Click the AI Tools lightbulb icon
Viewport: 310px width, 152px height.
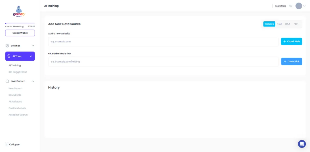(9, 56)
